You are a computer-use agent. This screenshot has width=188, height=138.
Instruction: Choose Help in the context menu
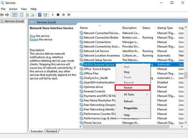coord(133,115)
